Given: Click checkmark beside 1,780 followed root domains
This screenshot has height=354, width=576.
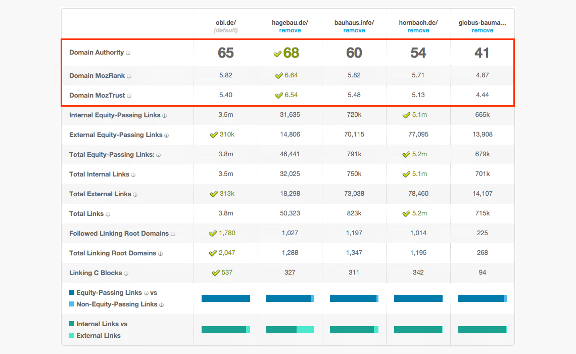Looking at the screenshot, I should [x=213, y=234].
